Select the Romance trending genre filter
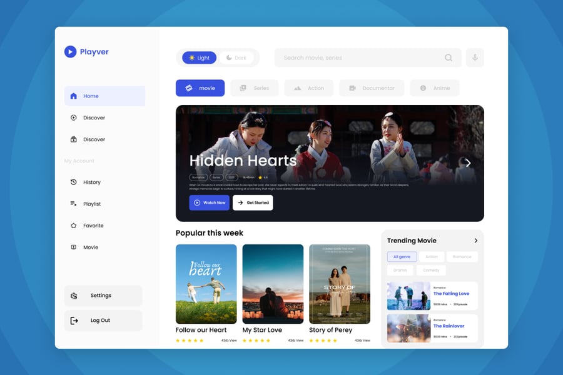Screen dimensions: 563x375 [462, 257]
